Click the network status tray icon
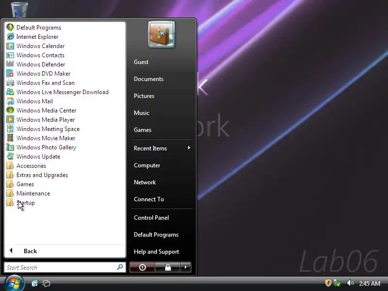This screenshot has height=291, width=388. click(x=337, y=283)
